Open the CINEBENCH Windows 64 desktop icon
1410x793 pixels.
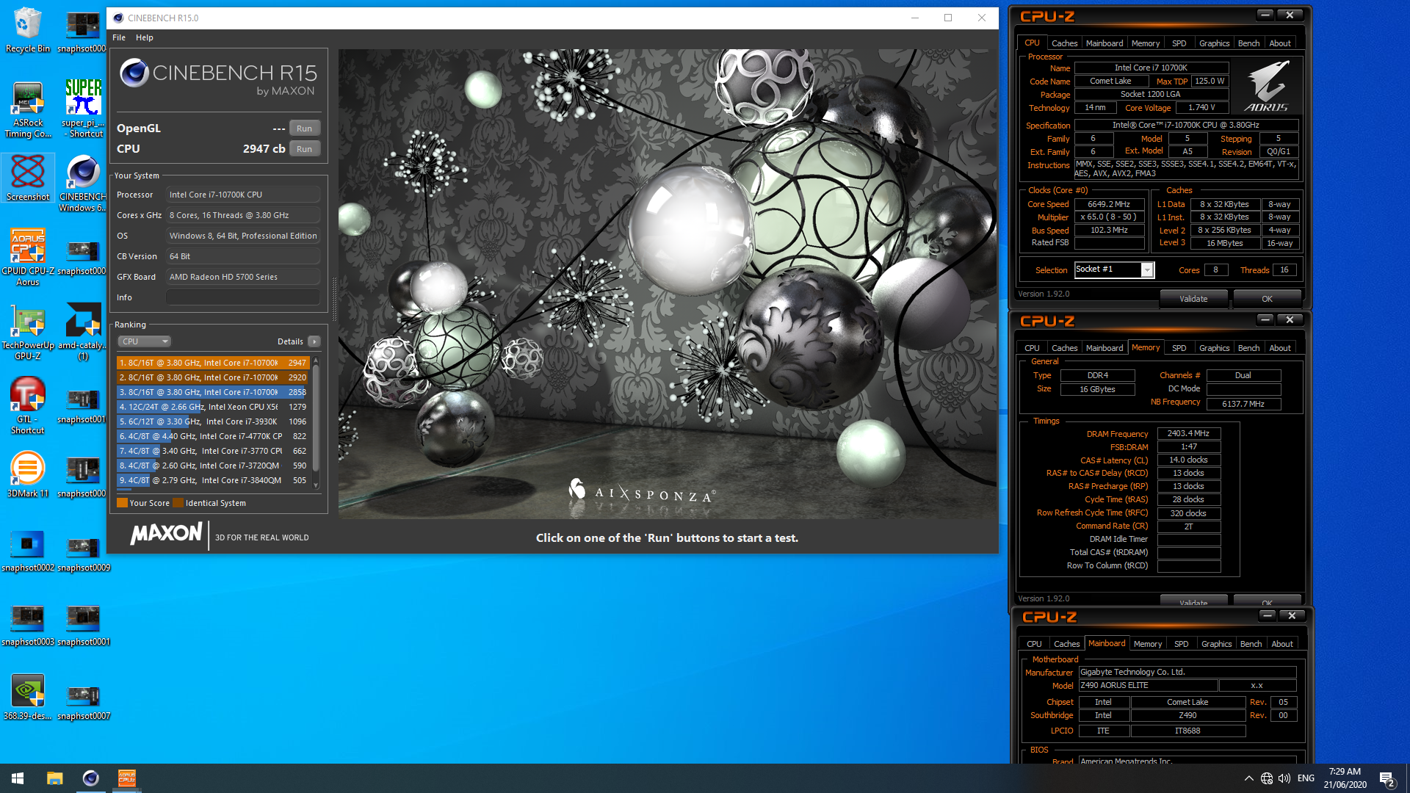pos(83,184)
